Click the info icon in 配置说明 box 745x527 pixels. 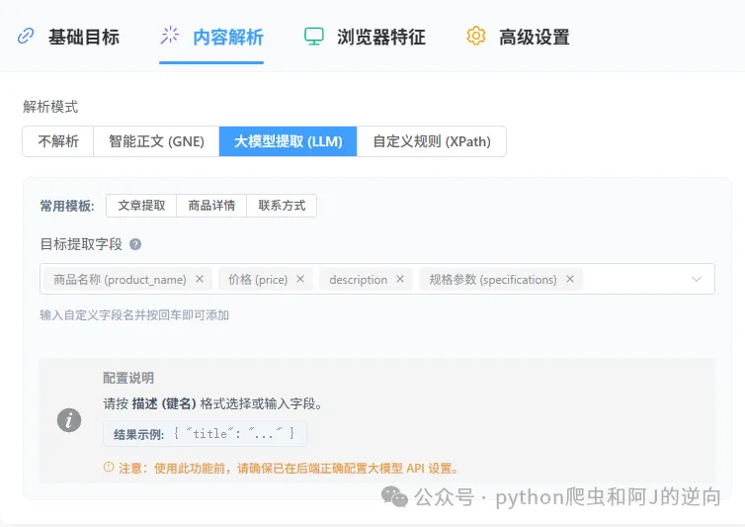(69, 420)
